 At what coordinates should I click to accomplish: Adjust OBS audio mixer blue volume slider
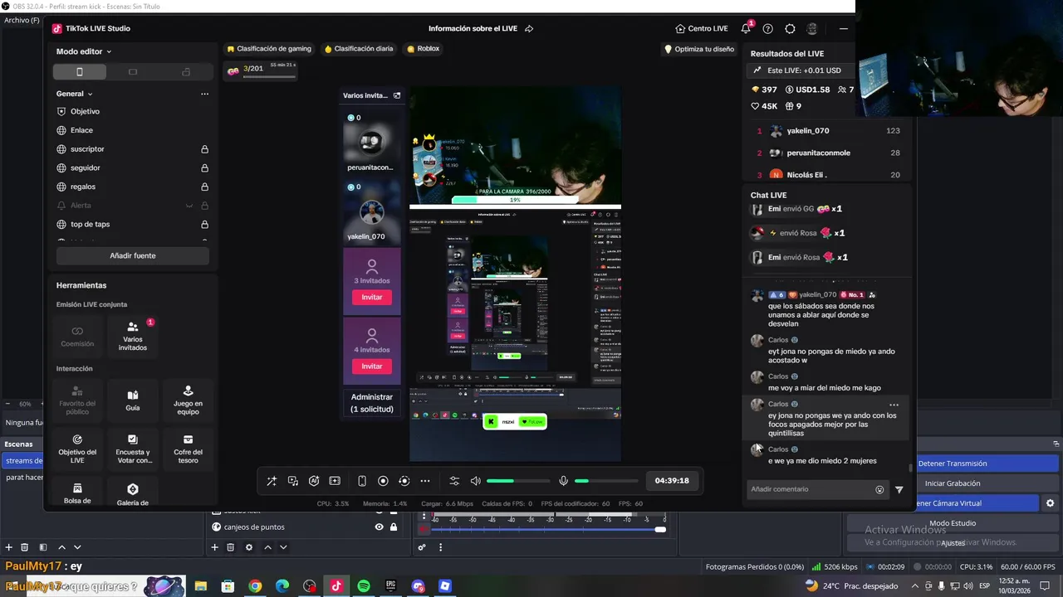click(548, 529)
